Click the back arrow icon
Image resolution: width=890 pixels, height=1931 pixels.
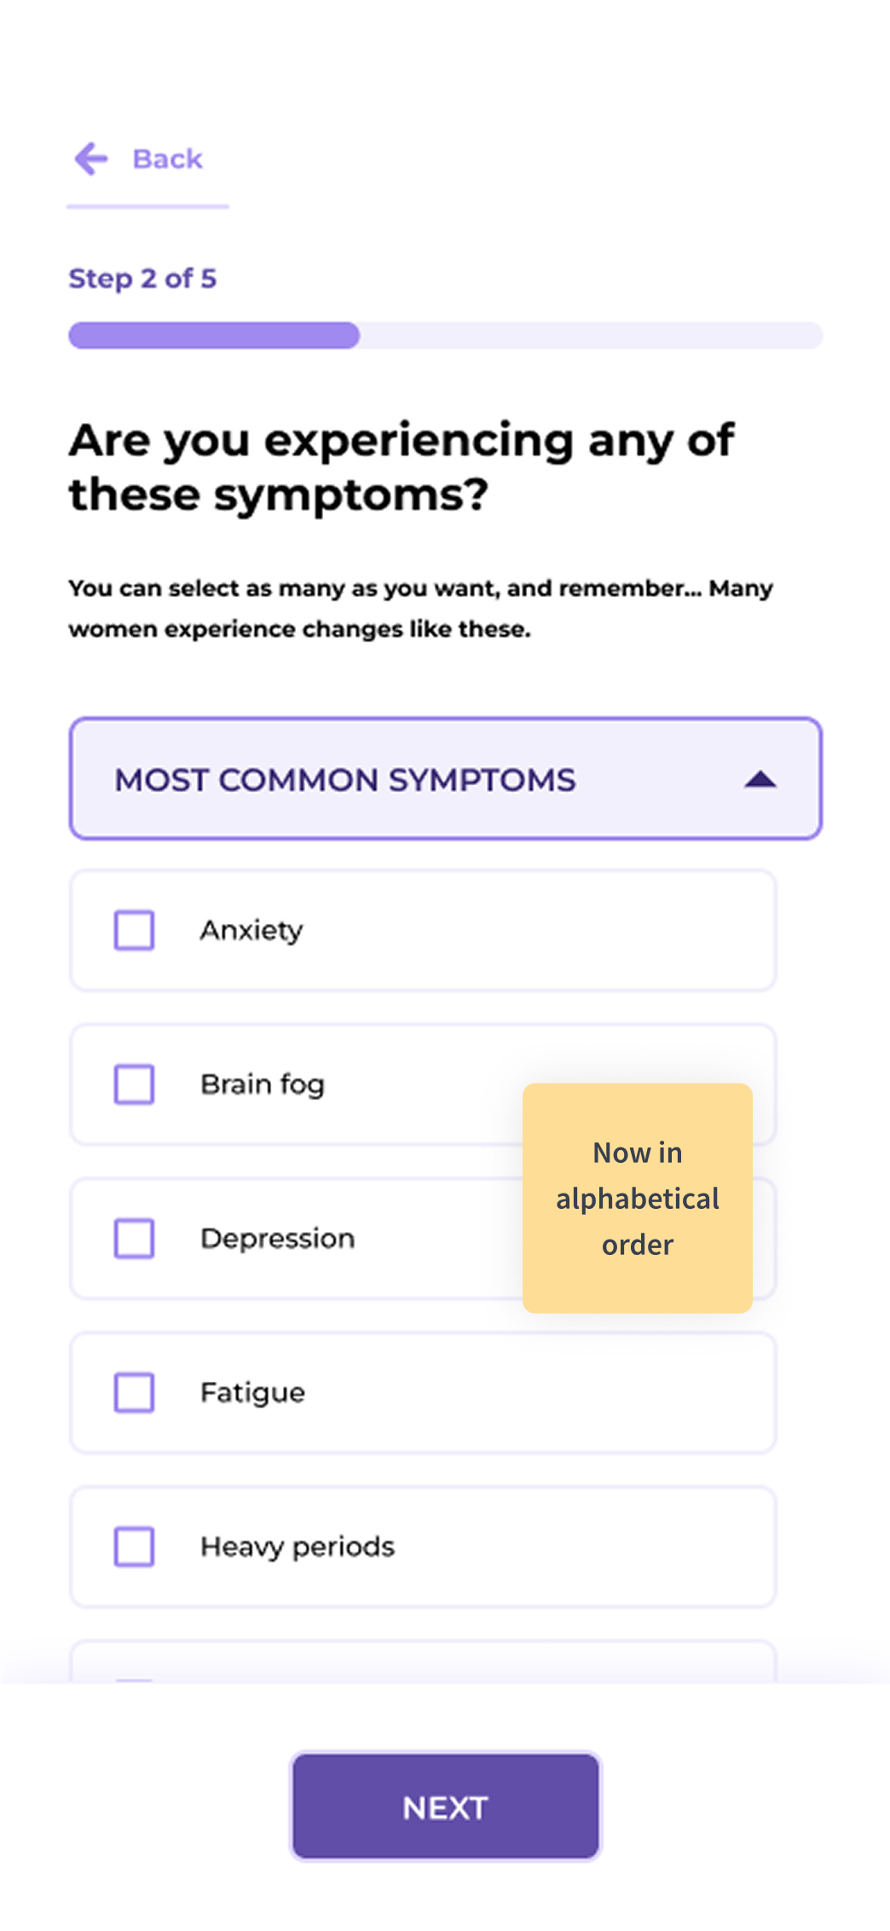click(x=91, y=159)
